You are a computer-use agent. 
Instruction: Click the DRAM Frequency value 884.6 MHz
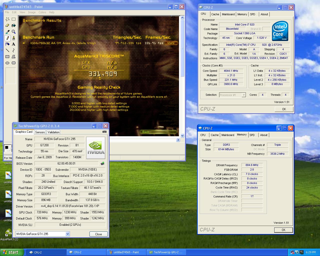click(x=252, y=165)
